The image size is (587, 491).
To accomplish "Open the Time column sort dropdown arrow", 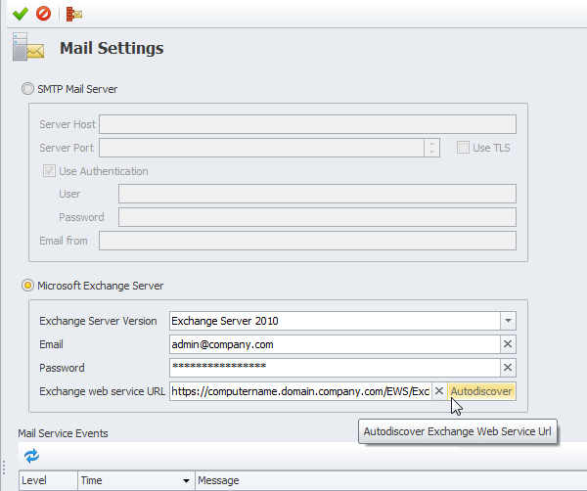I will click(x=186, y=481).
